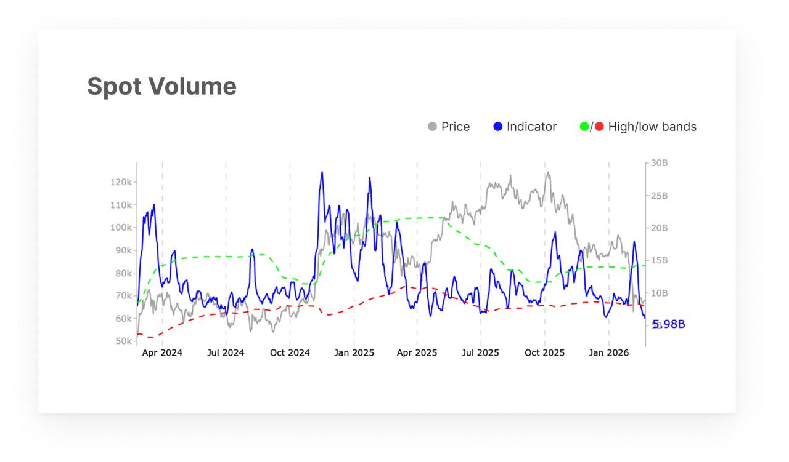Viewport: 789px width, 462px height.
Task: Select the Apr 2024 x-axis label
Action: point(162,353)
